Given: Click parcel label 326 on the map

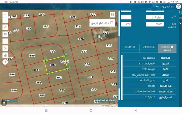Looking at the screenshot, I should coord(81,39).
